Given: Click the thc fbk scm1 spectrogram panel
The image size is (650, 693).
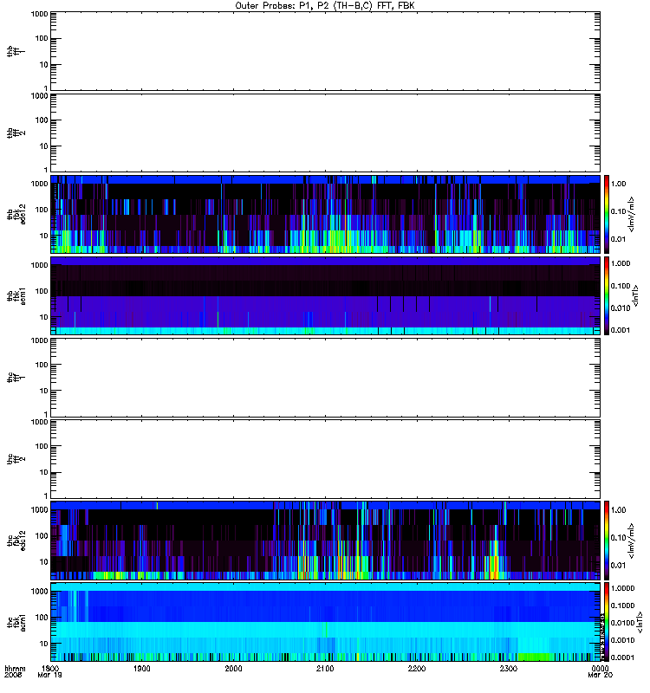Looking at the screenshot, I should [x=326, y=622].
